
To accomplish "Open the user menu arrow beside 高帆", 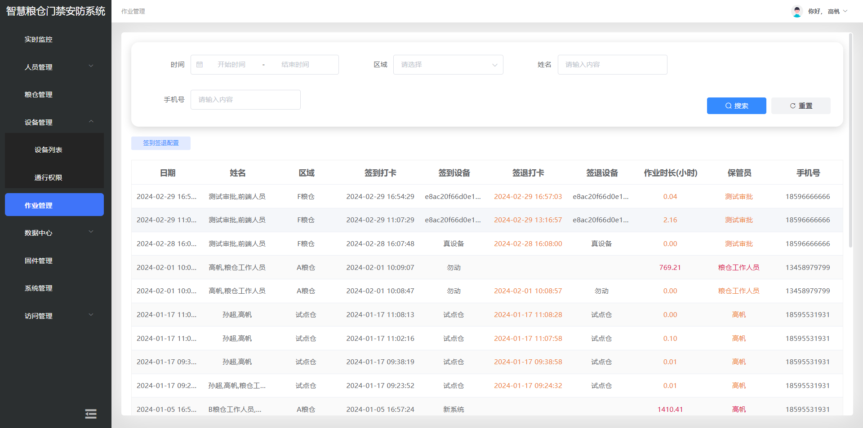I will tap(845, 11).
